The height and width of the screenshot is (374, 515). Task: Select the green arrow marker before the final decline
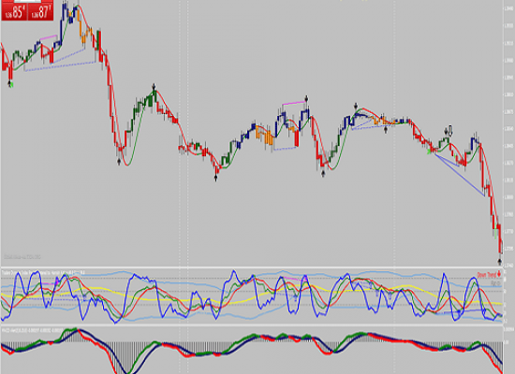(x=429, y=151)
